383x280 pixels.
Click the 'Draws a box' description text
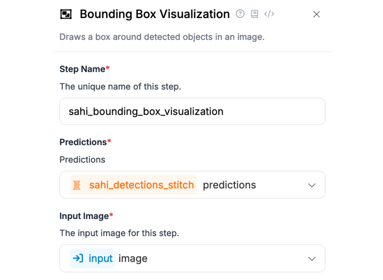coord(162,37)
